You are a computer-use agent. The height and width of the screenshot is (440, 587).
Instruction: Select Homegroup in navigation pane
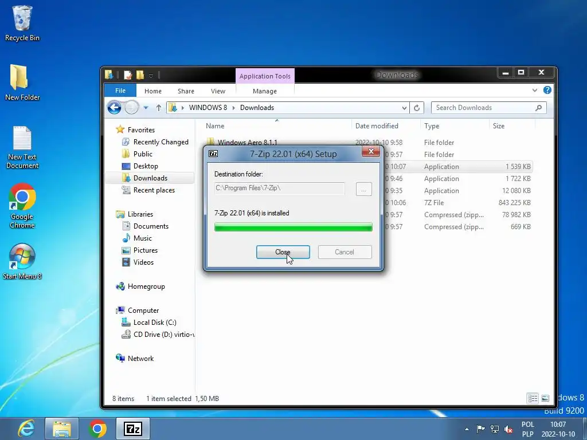[140, 286]
